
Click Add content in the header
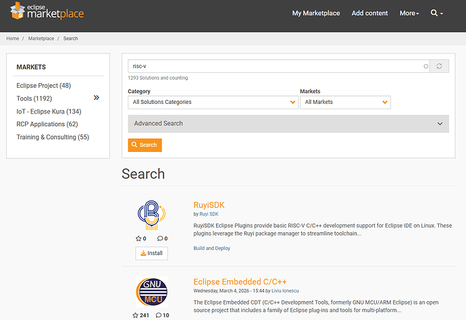369,13
